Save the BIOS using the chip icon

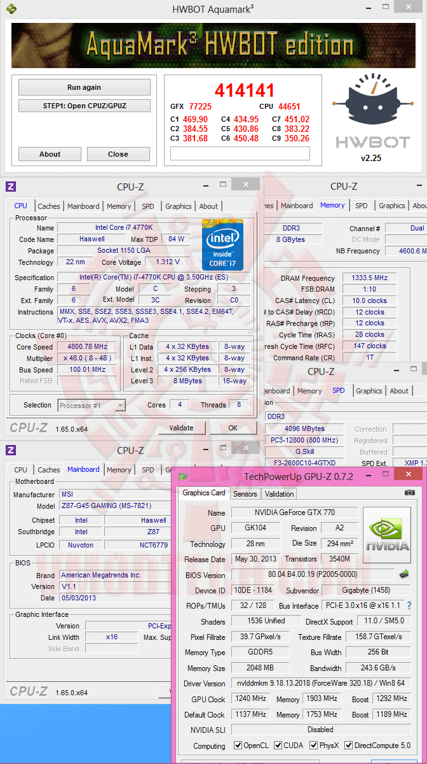(x=403, y=574)
